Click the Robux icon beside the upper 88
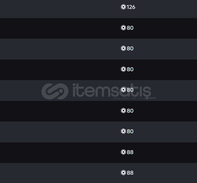This screenshot has height=183, width=197. tap(123, 152)
